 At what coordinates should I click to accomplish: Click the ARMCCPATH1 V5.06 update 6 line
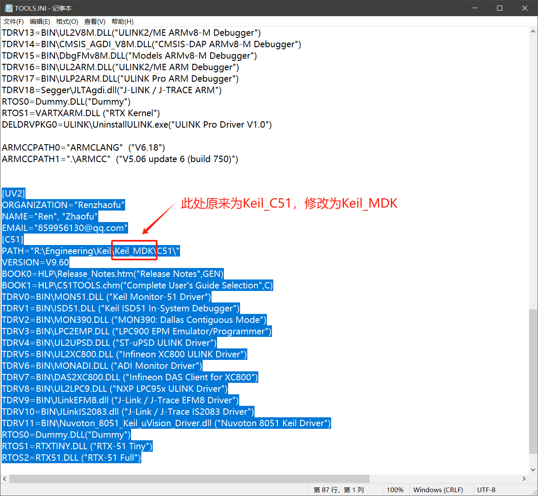(120, 159)
